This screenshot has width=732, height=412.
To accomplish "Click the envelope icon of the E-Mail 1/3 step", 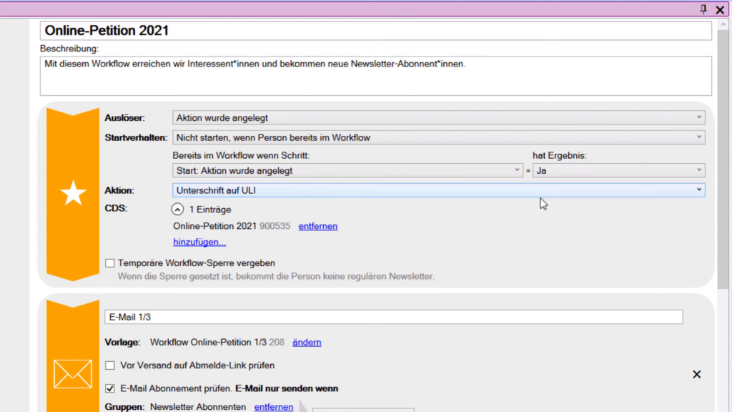I will [x=72, y=373].
